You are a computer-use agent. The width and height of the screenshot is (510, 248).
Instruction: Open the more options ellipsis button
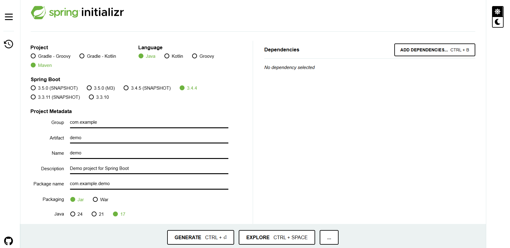coord(329,237)
